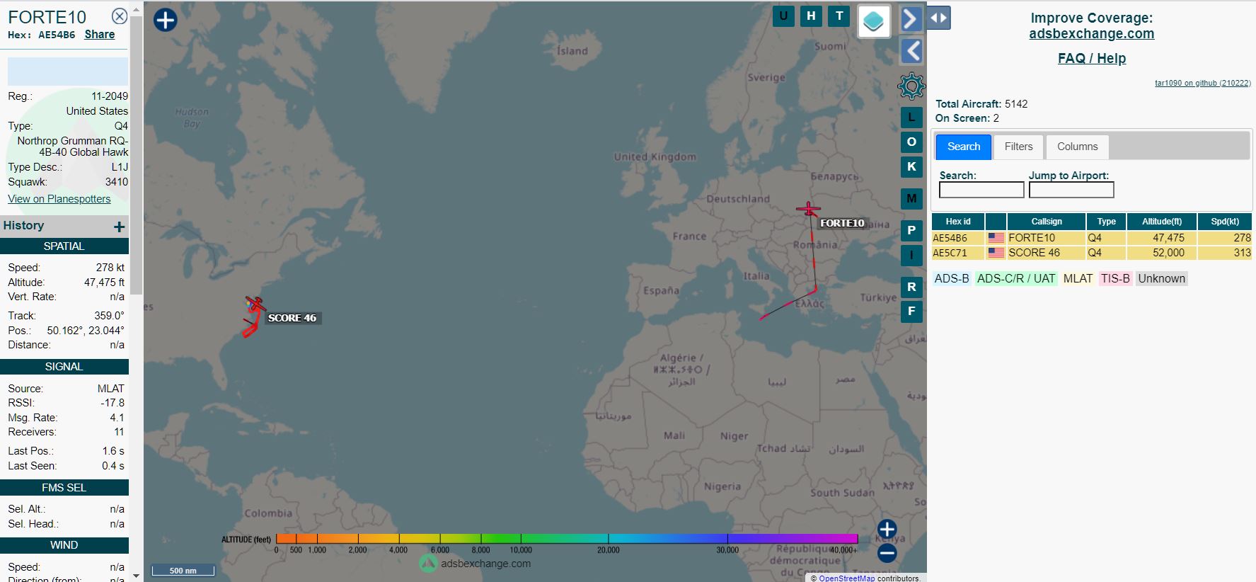Select the AE5C71 SCORE 46 table row
This screenshot has height=582, width=1256.
click(x=1092, y=253)
